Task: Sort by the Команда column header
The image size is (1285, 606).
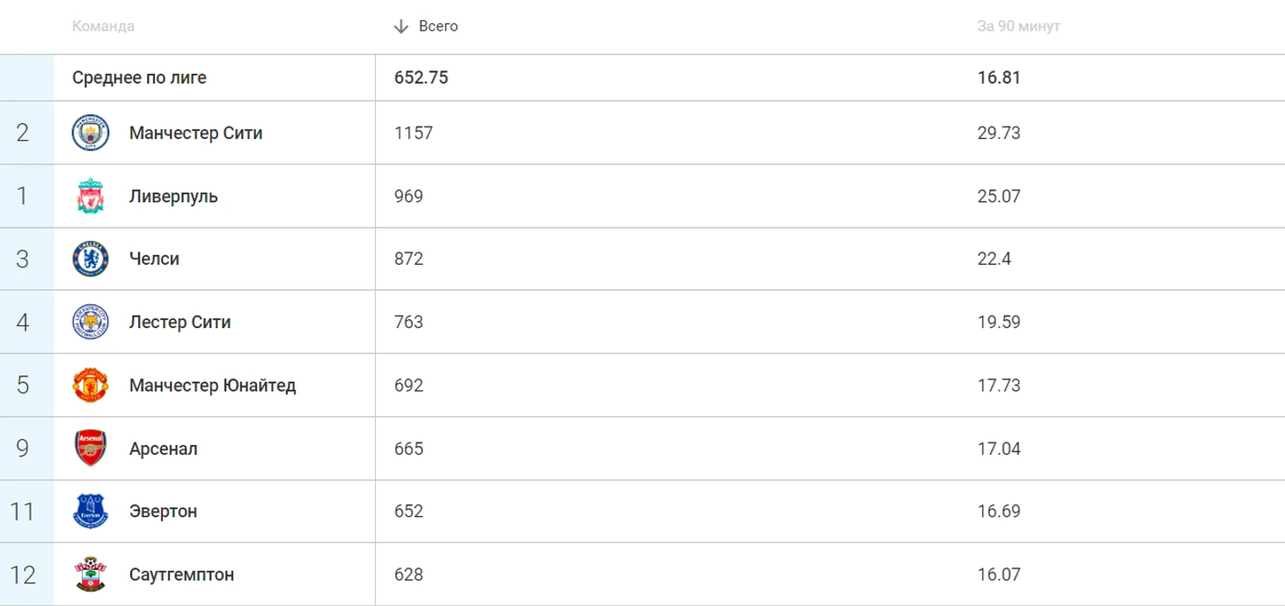Action: coord(103,26)
